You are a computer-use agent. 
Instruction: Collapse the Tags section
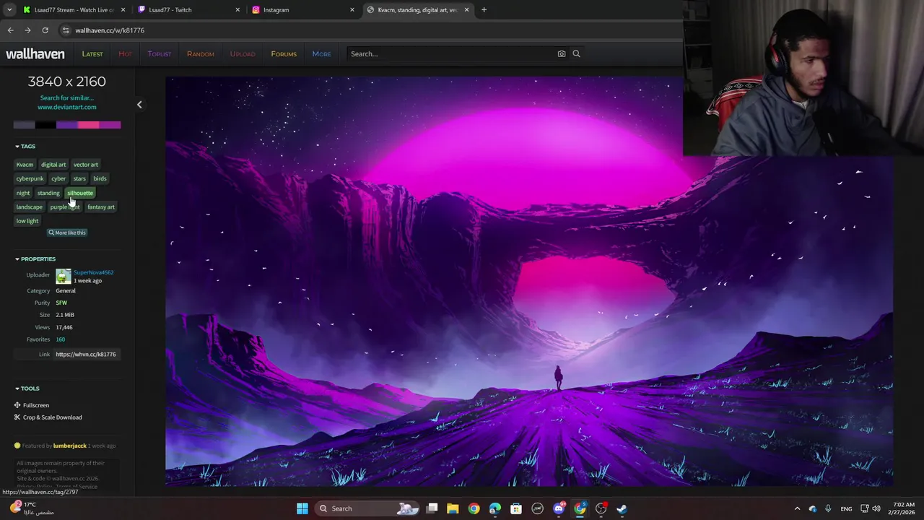[x=25, y=147]
